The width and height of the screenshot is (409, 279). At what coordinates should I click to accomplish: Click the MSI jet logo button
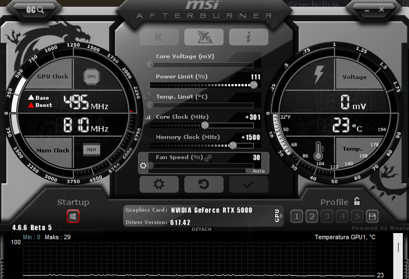click(x=204, y=37)
